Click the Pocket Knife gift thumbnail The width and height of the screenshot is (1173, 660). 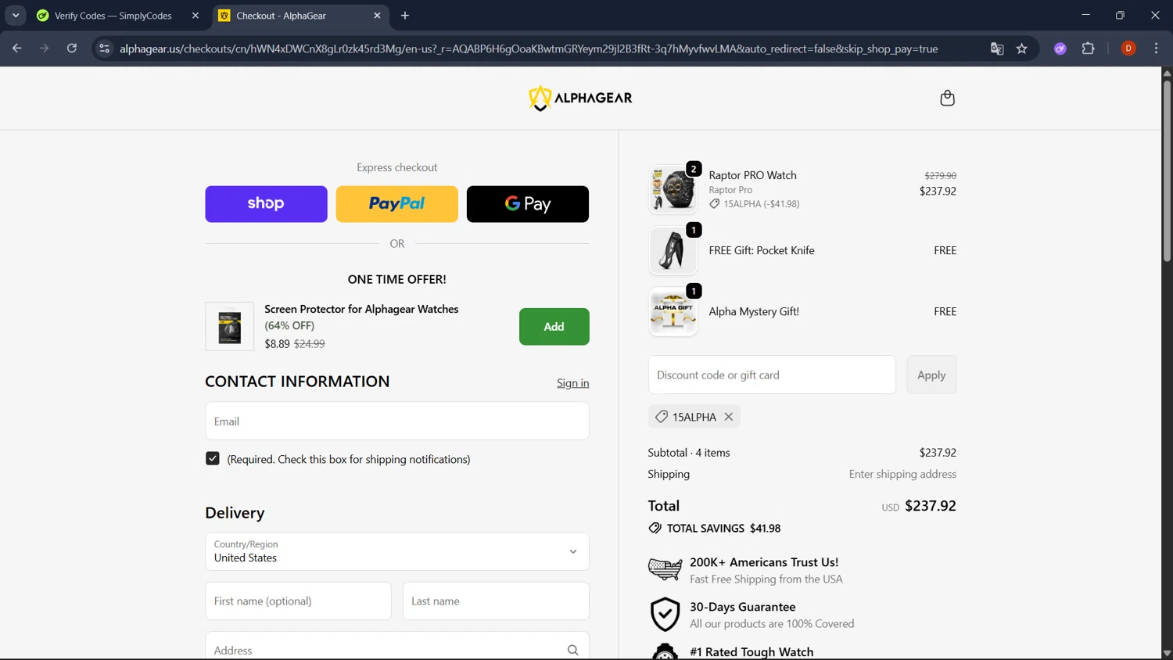click(x=673, y=250)
